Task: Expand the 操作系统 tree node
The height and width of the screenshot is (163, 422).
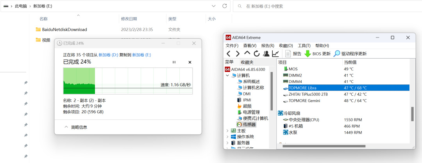Action: pyautogui.click(x=227, y=136)
